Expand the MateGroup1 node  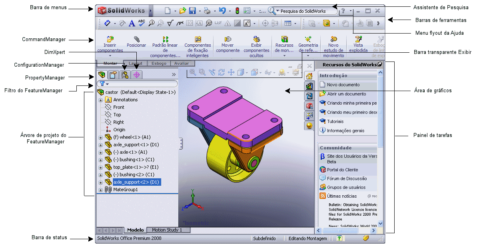(x=101, y=190)
